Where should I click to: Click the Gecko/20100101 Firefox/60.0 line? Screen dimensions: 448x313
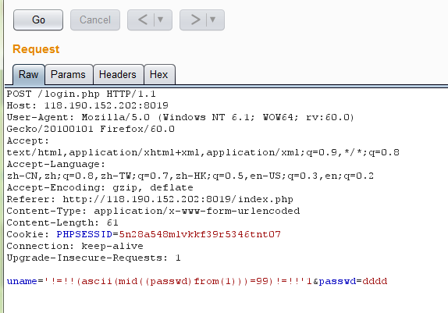click(x=91, y=129)
